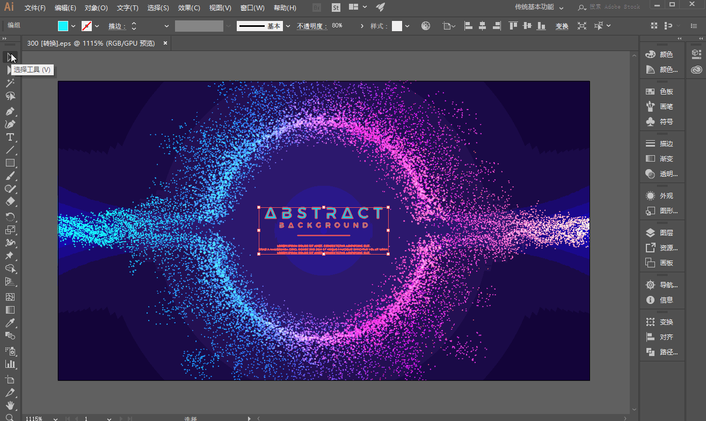Open the 文字(T) menu
Viewport: 706px width, 421px height.
pos(128,8)
